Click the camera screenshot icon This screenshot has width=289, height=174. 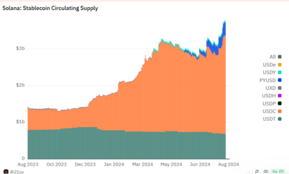coord(265,172)
